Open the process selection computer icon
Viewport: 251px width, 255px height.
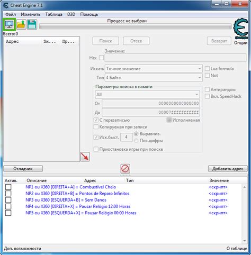(10, 24)
